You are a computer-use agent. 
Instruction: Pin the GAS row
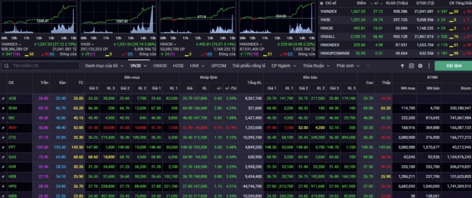3,157
